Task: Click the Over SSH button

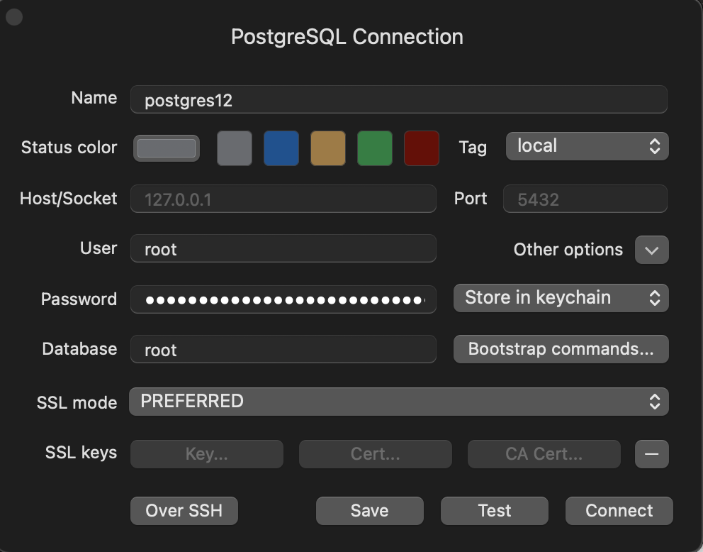Action: (x=184, y=511)
